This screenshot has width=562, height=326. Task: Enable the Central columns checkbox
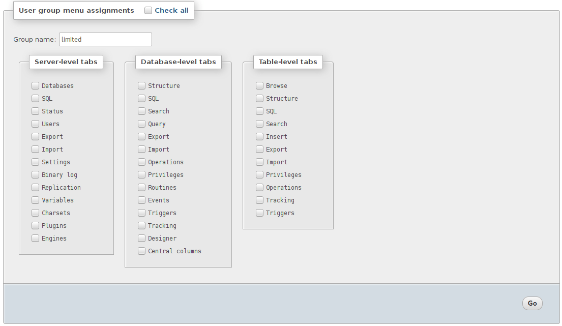pyautogui.click(x=141, y=251)
